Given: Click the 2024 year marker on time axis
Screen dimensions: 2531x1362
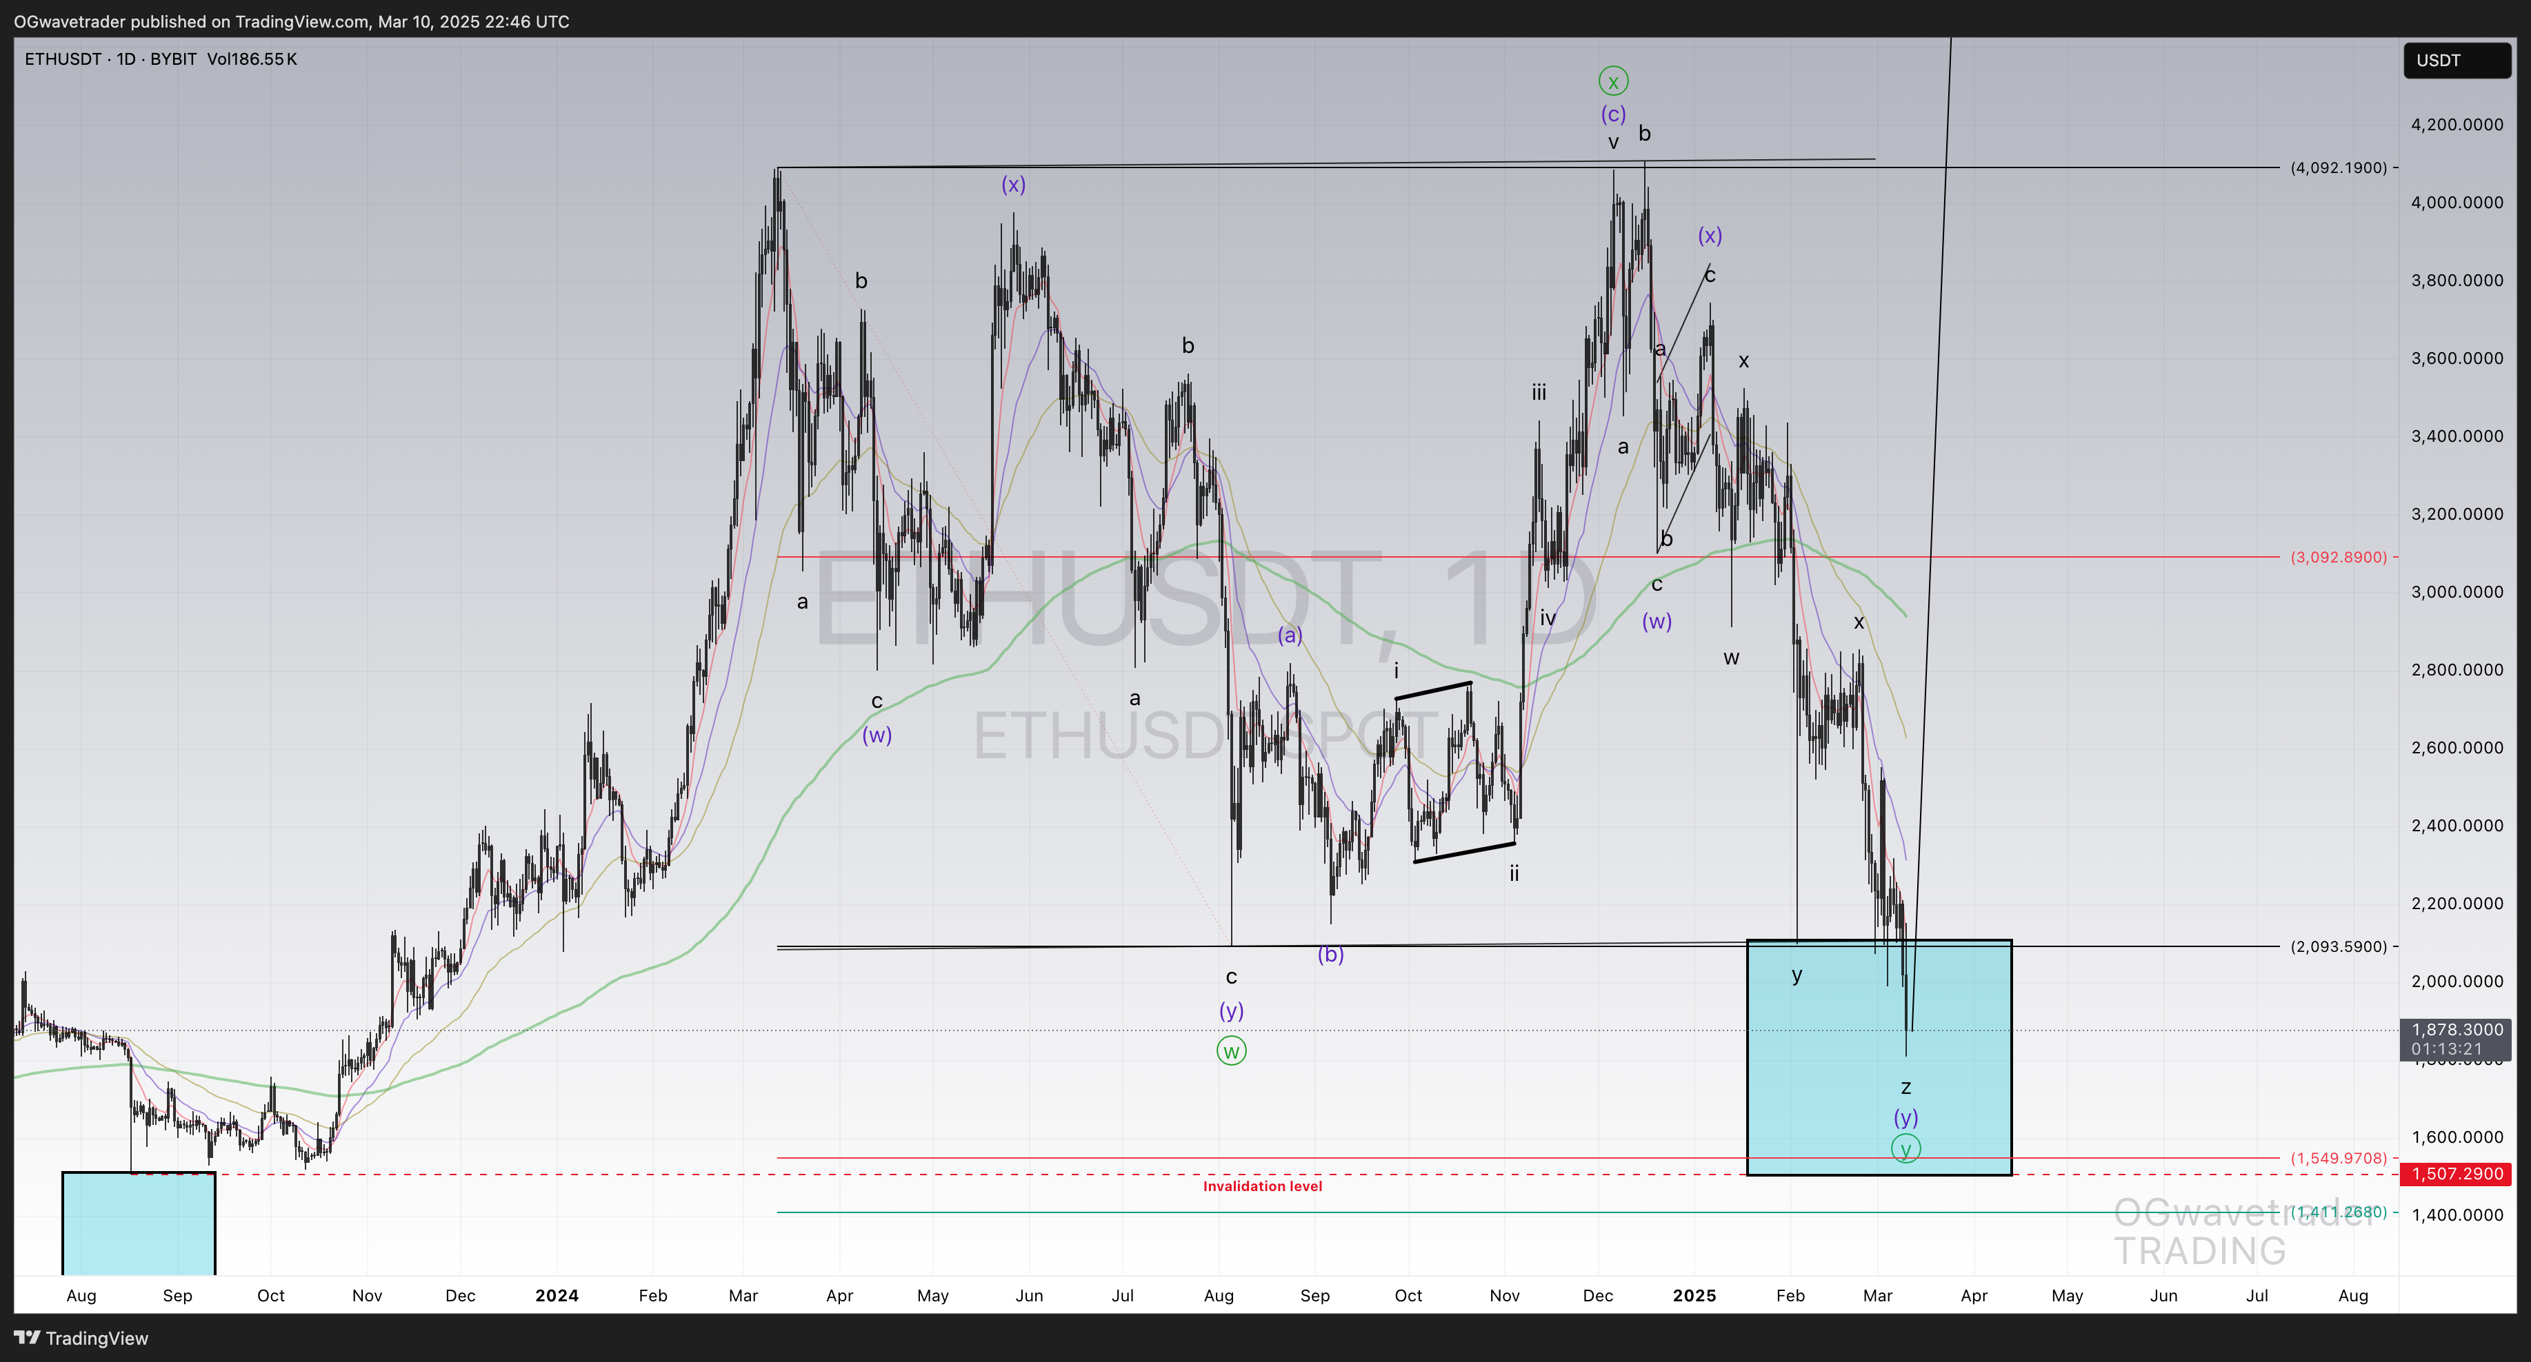Looking at the screenshot, I should pyautogui.click(x=557, y=1295).
